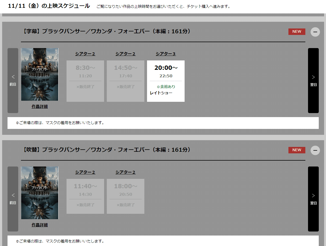Select the 20:00 レイトショー showtime
The image size is (326, 246).
[166, 81]
